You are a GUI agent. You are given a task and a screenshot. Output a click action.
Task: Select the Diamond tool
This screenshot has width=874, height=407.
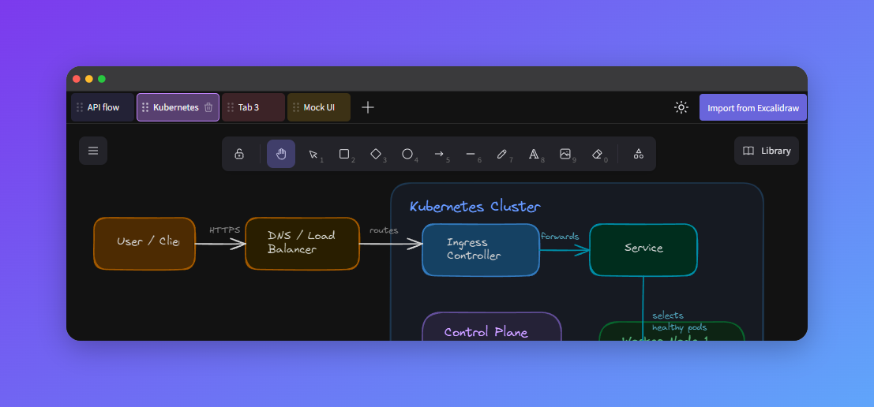[x=377, y=155]
